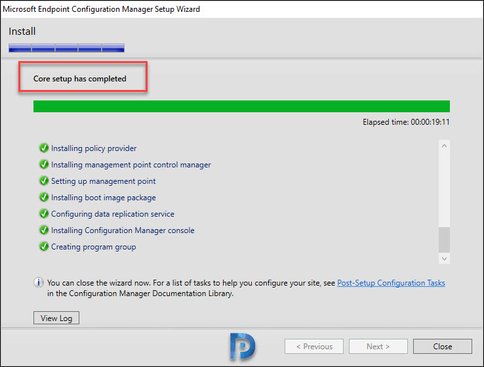This screenshot has width=484, height=367.
Task: Click scrollbar down arrow in task list
Action: (x=444, y=259)
